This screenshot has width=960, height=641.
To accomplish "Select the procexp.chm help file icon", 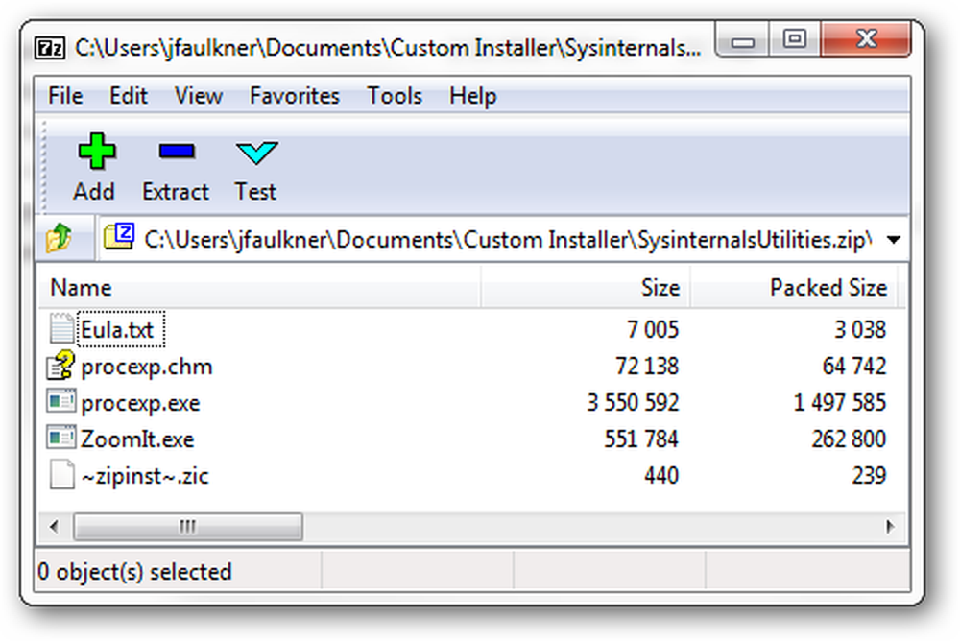I will [x=60, y=365].
